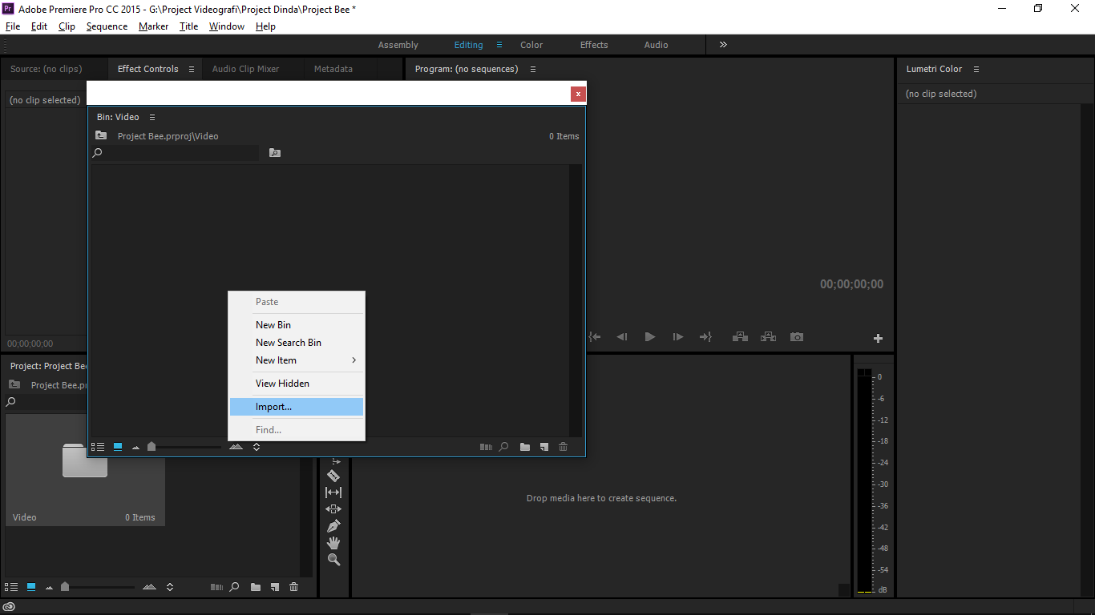
Task: Open the File menu
Action: tap(13, 26)
